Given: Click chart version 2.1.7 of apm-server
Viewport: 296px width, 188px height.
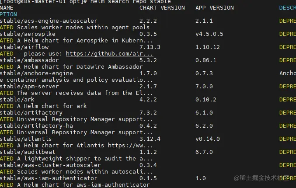Looking at the screenshot, I should 148,87.
